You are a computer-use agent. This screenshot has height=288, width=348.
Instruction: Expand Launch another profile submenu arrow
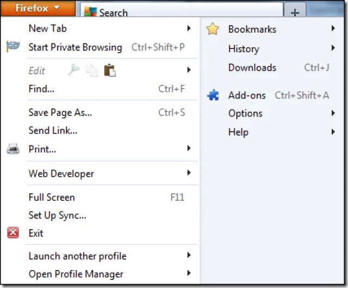(189, 255)
